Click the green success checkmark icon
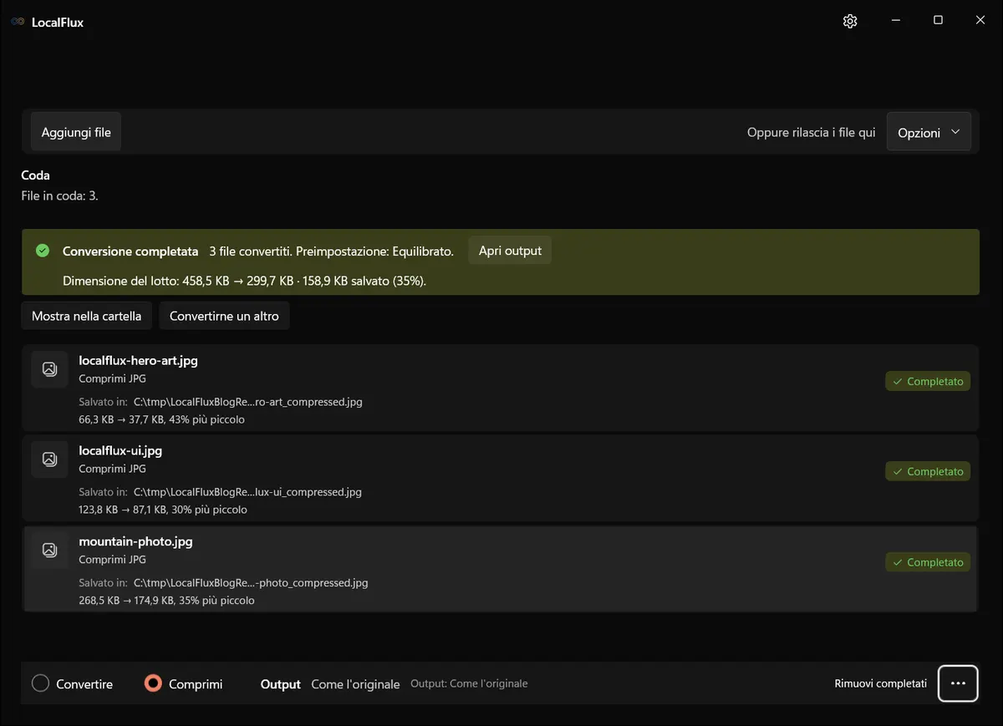 point(43,251)
